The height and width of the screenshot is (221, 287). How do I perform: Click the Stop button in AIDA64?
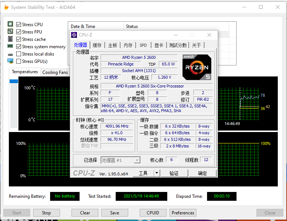click(46, 213)
